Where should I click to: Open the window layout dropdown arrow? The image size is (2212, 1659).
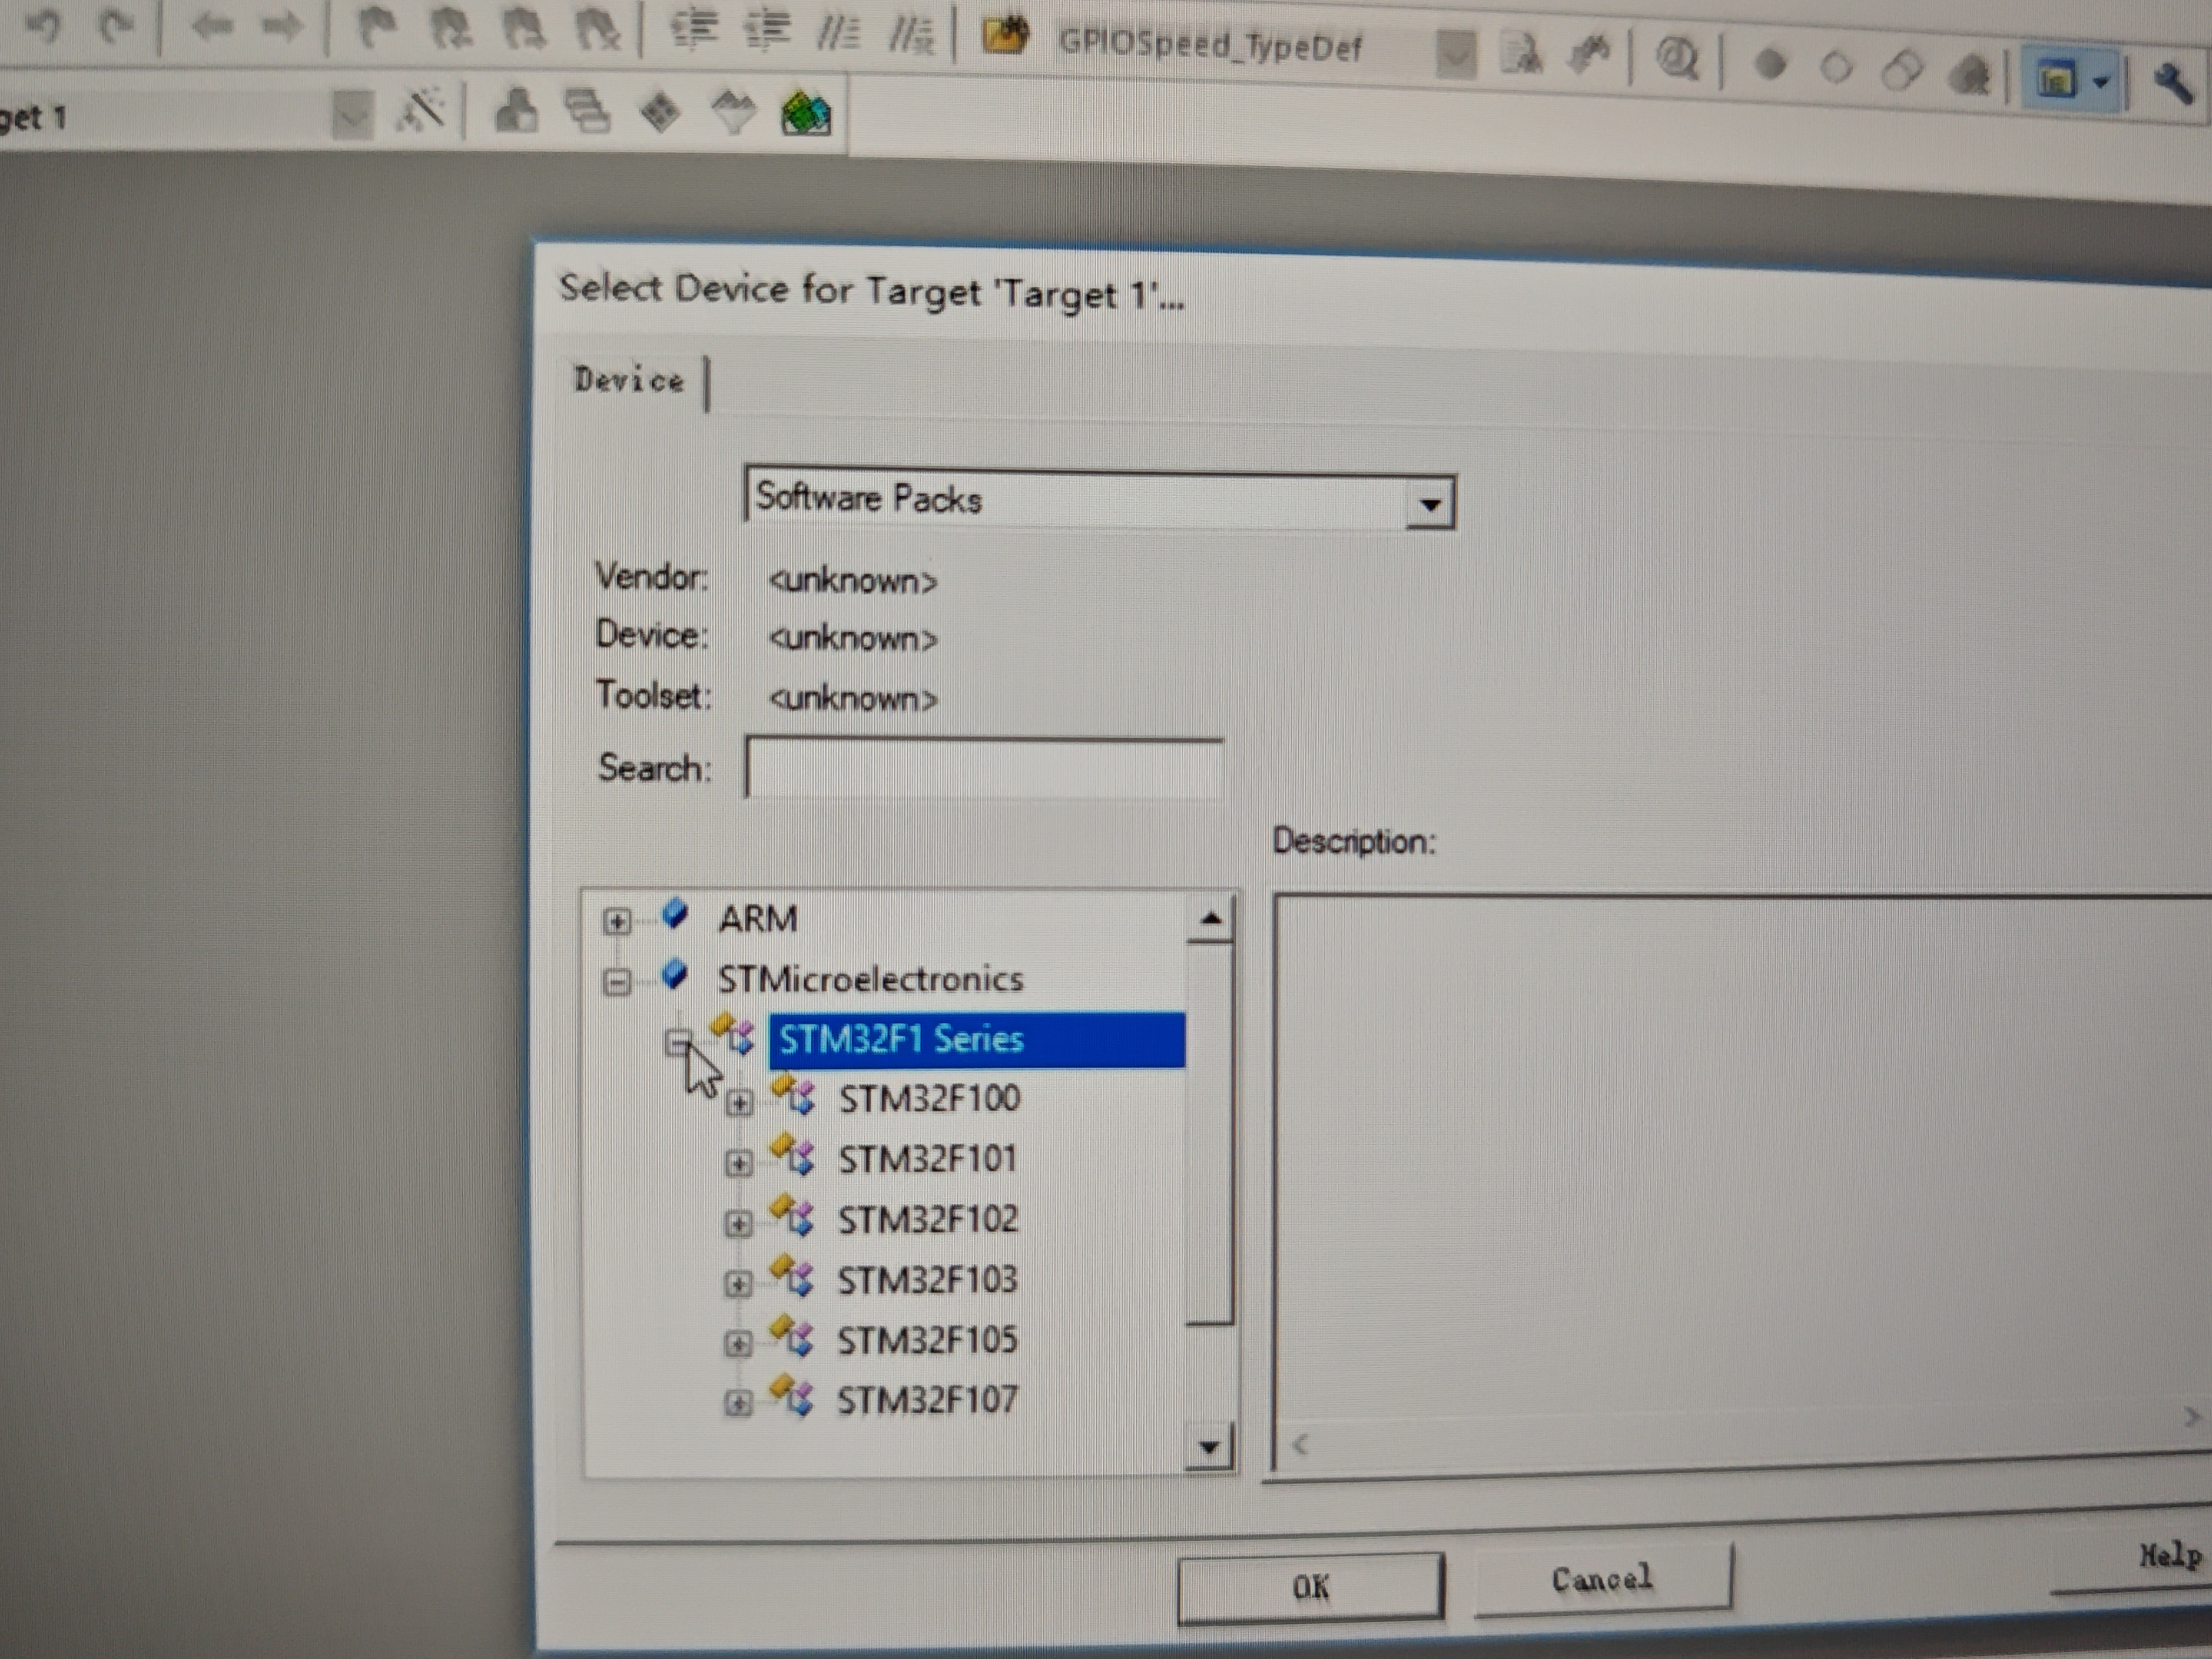[2101, 82]
